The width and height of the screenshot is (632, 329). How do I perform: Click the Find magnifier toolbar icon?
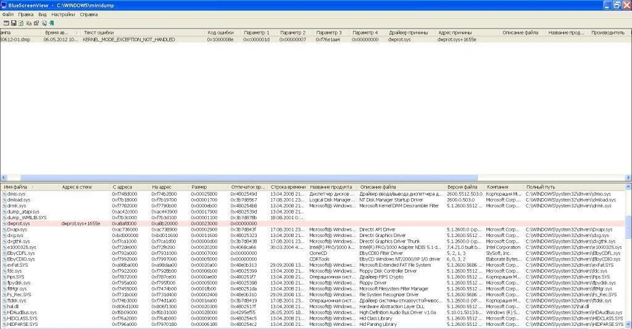pyautogui.click(x=44, y=23)
